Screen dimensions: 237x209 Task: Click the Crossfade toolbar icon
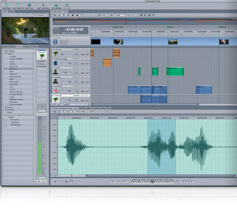click(x=67, y=5)
